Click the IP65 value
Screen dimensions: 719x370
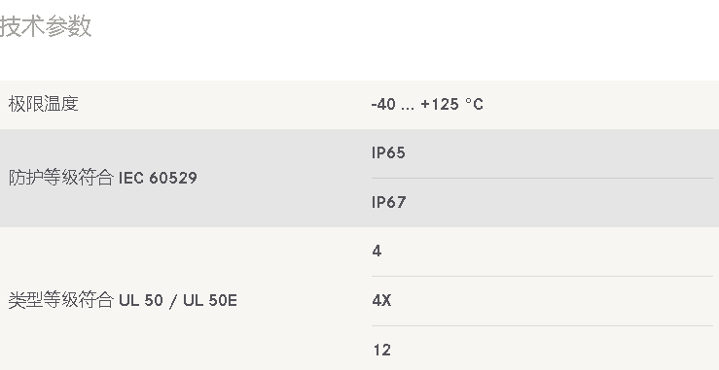388,152
